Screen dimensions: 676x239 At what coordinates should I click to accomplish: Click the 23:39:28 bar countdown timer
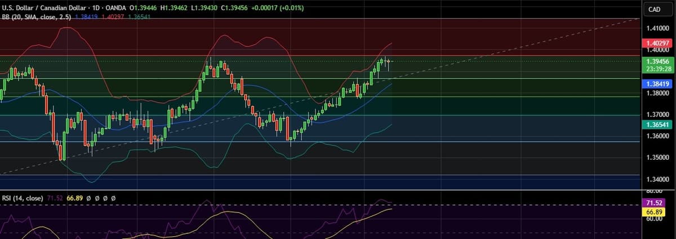tap(657, 69)
